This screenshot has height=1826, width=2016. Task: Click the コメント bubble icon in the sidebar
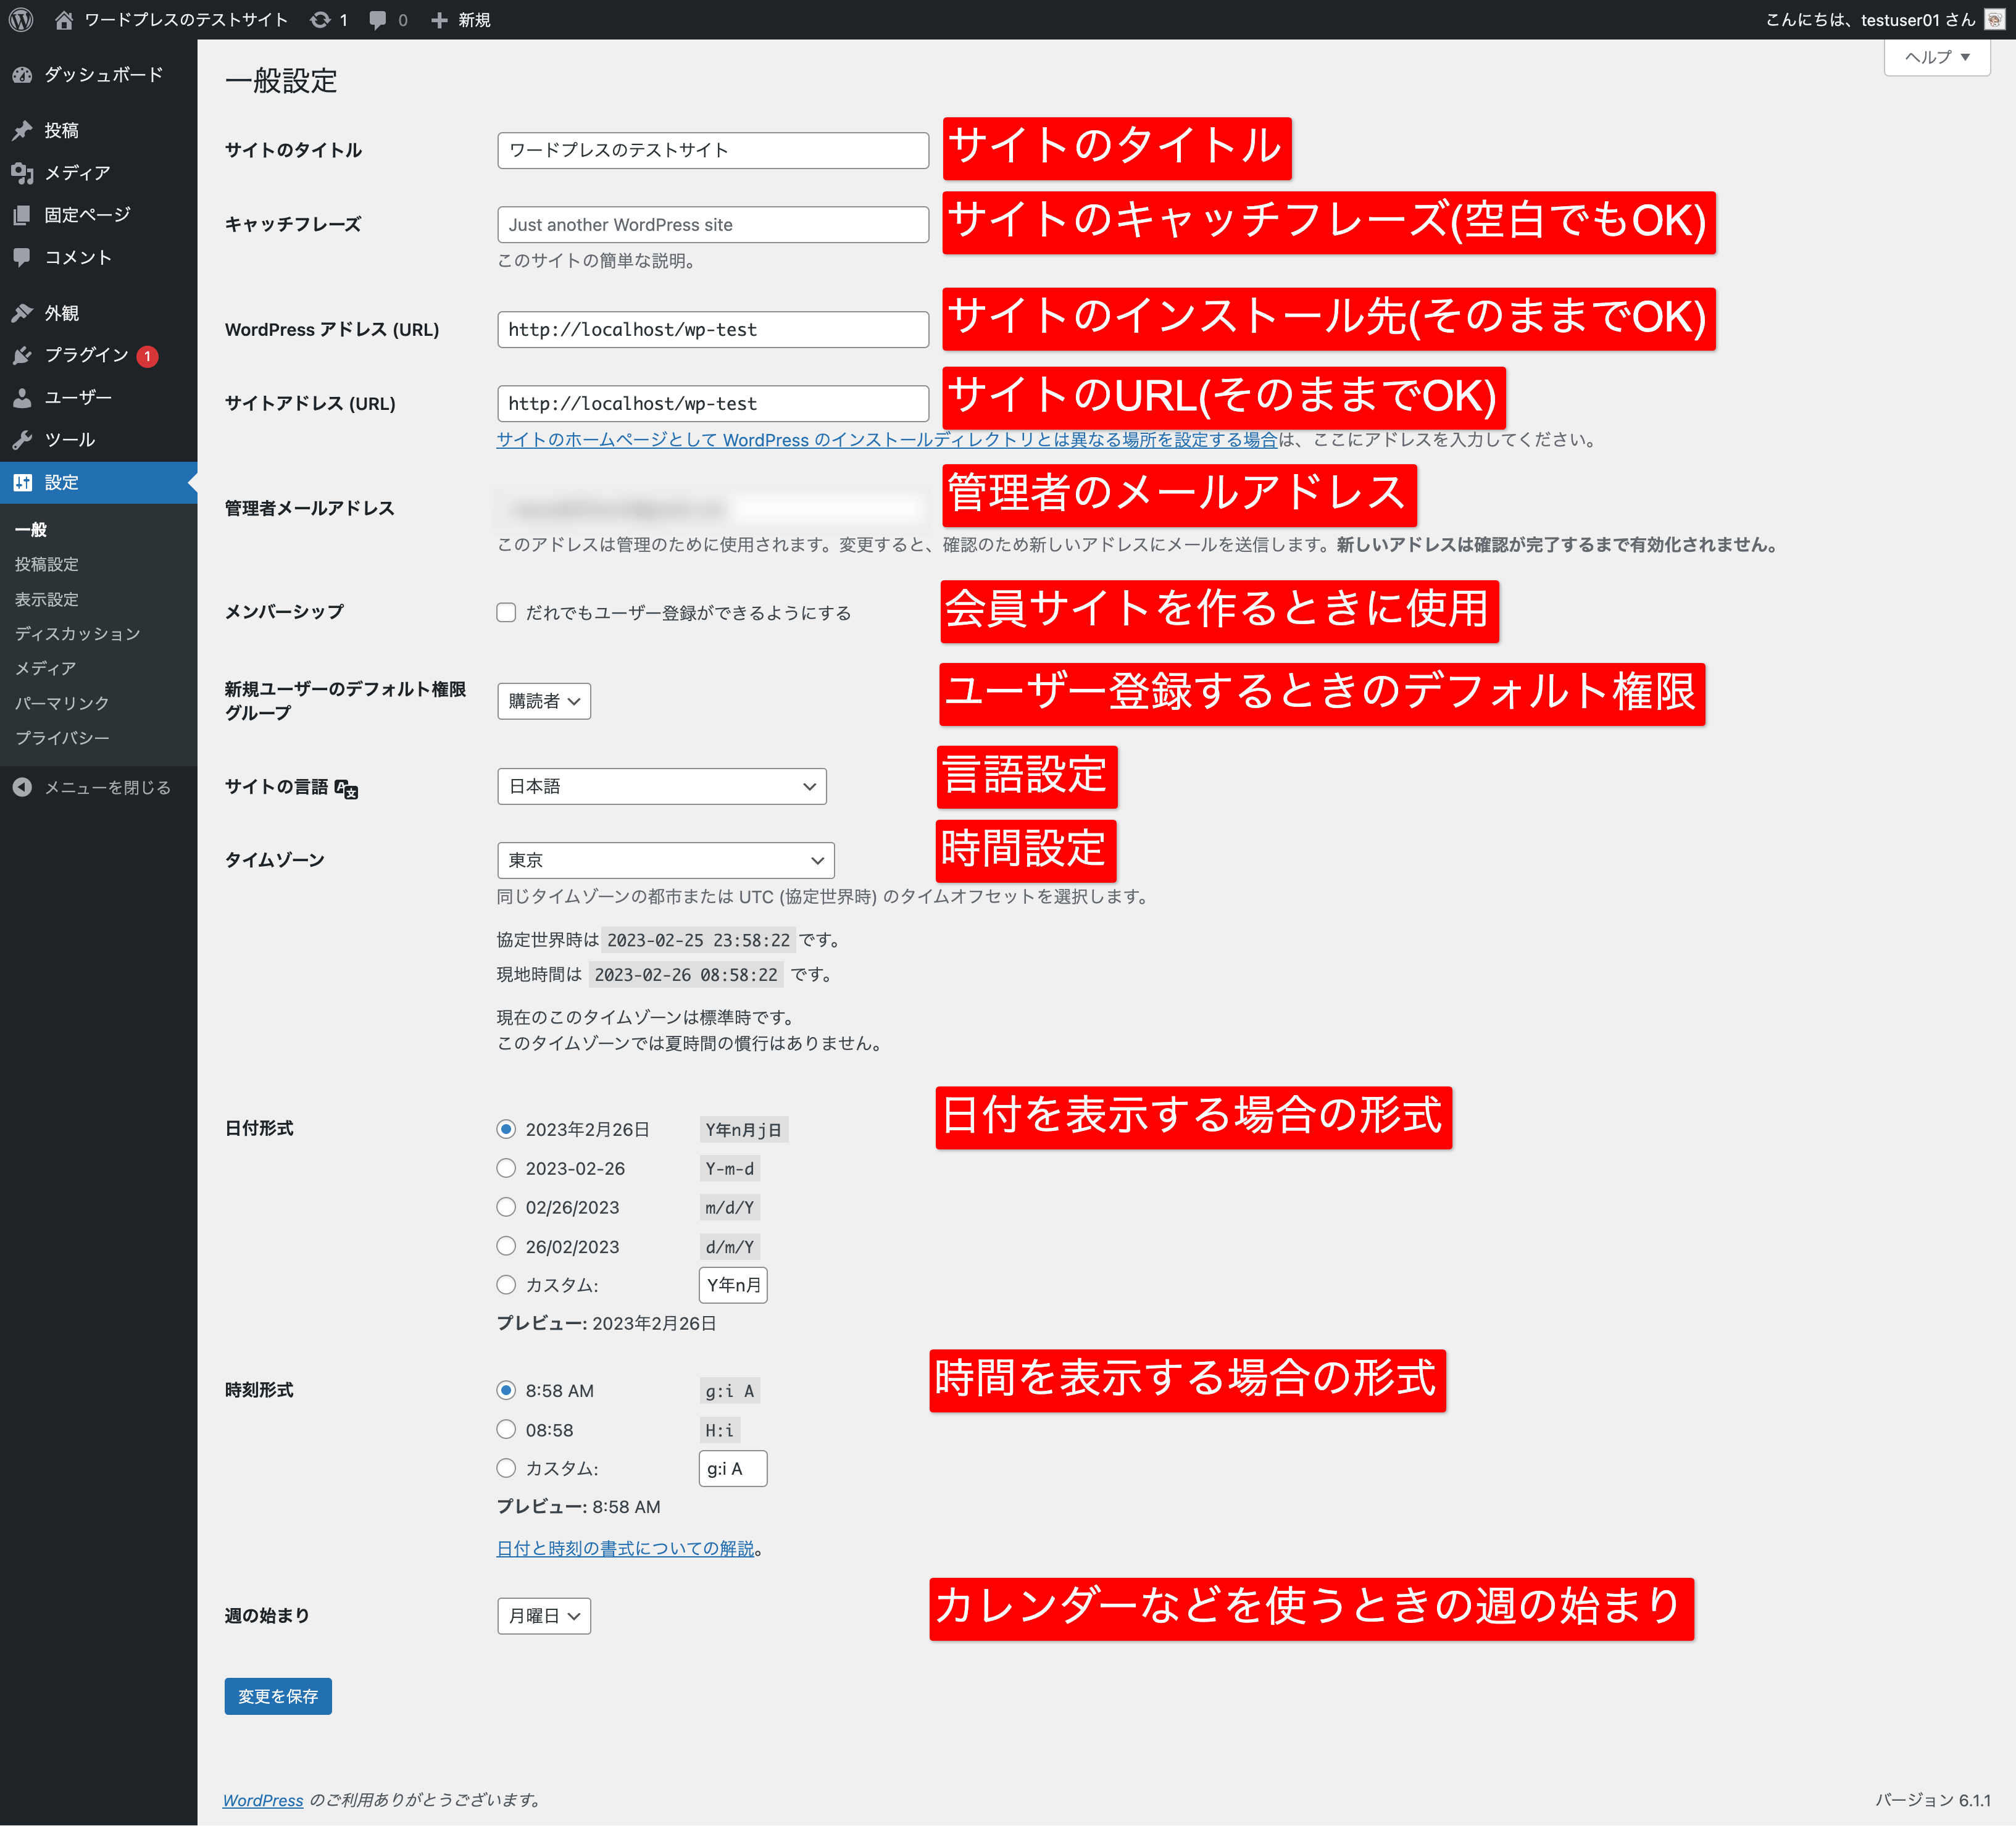(22, 257)
